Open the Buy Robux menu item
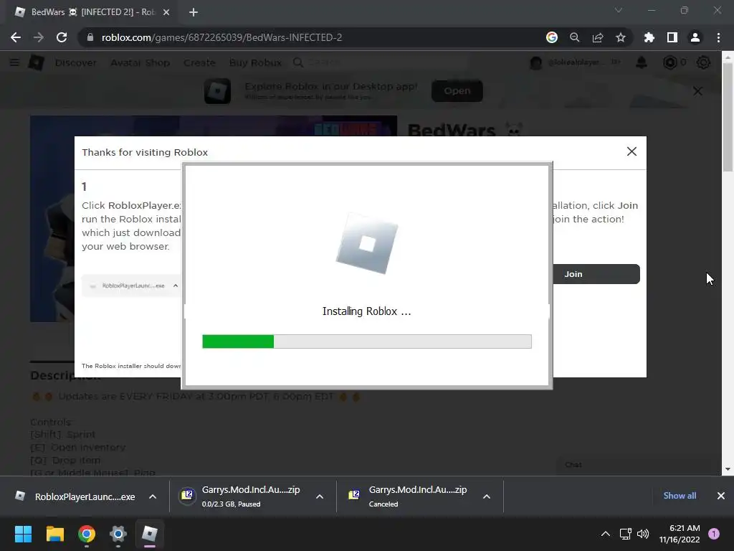734x551 pixels. pyautogui.click(x=255, y=62)
